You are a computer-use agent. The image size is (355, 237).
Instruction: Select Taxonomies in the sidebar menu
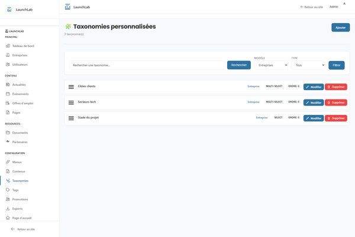(20, 181)
